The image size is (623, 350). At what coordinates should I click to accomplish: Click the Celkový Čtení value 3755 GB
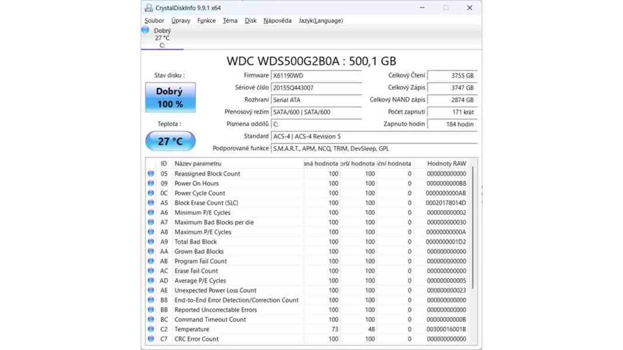click(x=452, y=75)
